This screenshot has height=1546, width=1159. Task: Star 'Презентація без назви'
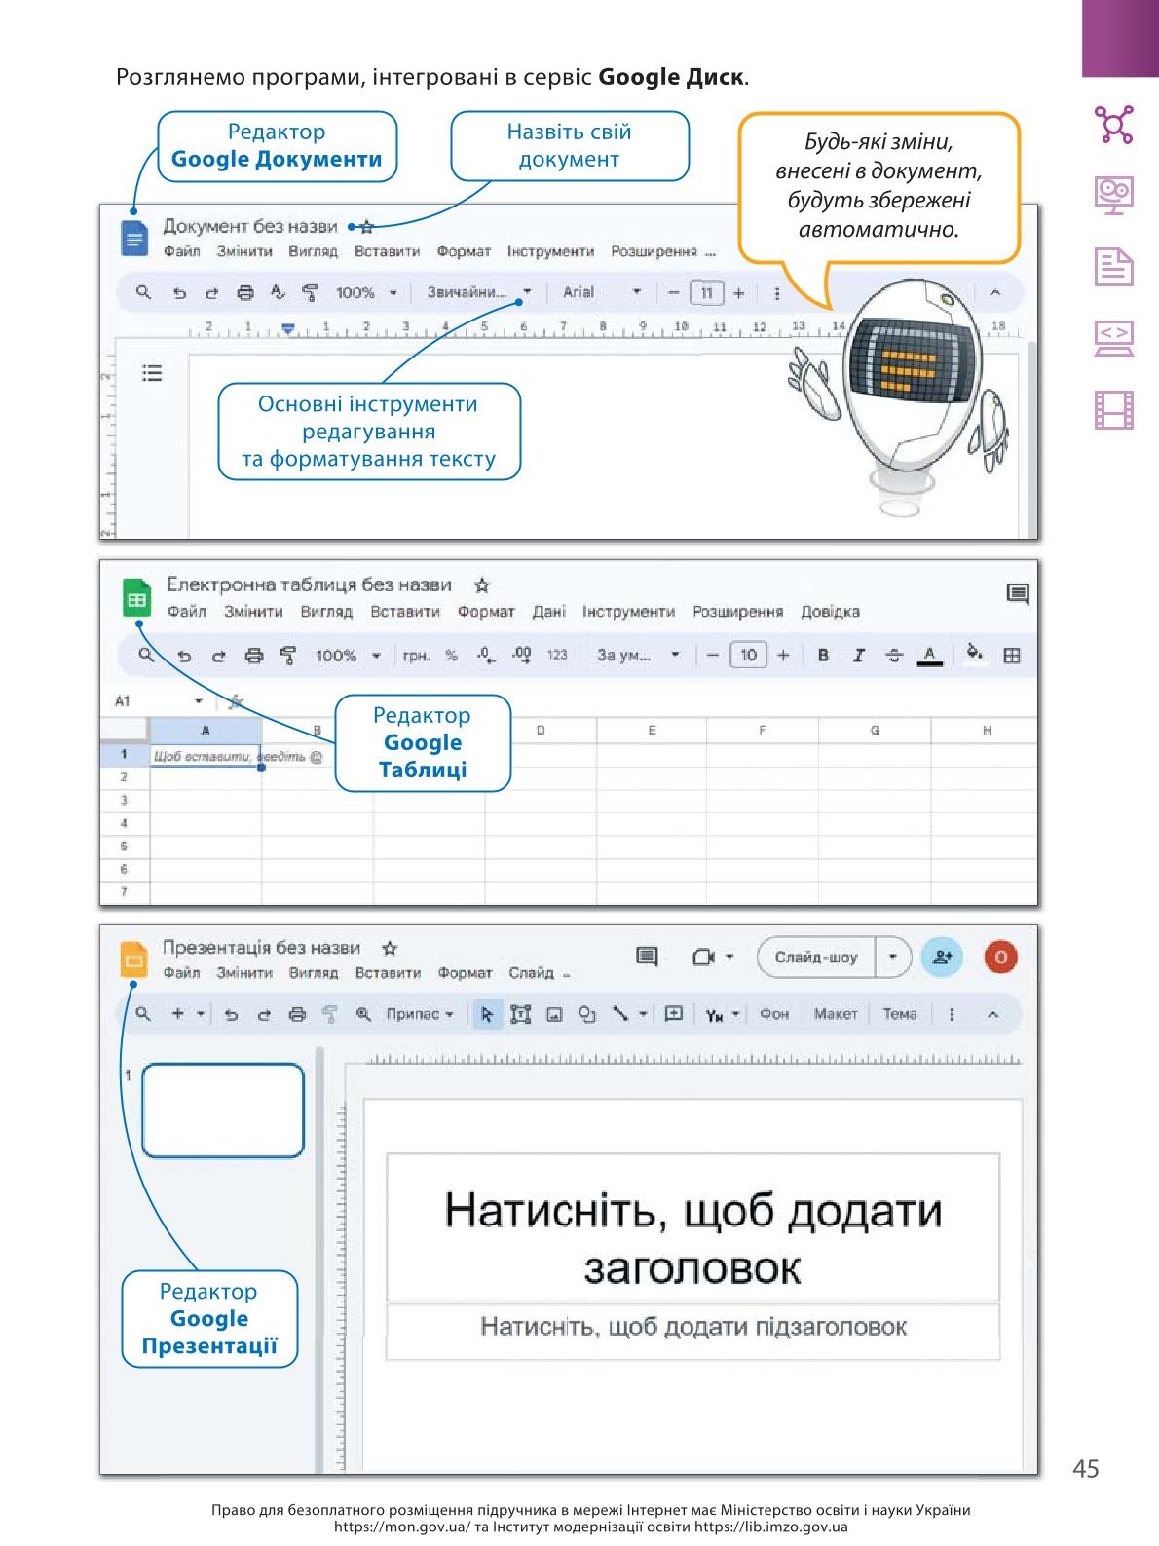pyautogui.click(x=390, y=948)
